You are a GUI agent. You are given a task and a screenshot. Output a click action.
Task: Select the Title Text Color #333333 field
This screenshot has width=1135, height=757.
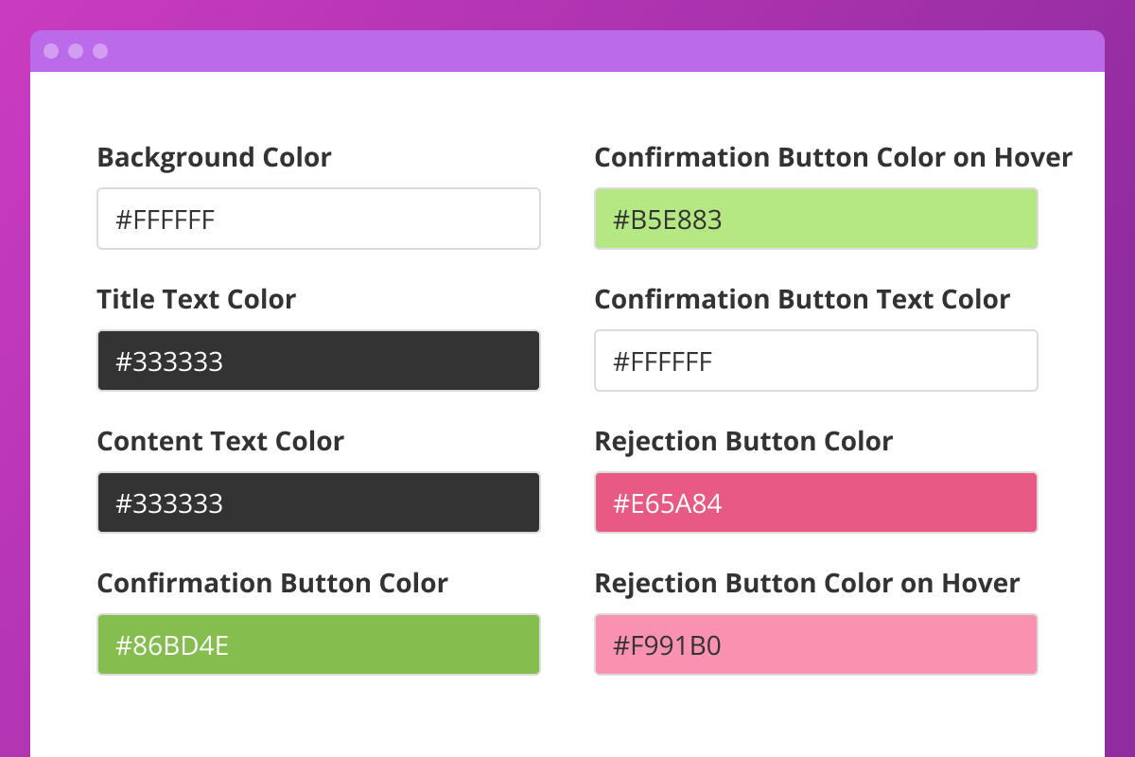tap(319, 361)
